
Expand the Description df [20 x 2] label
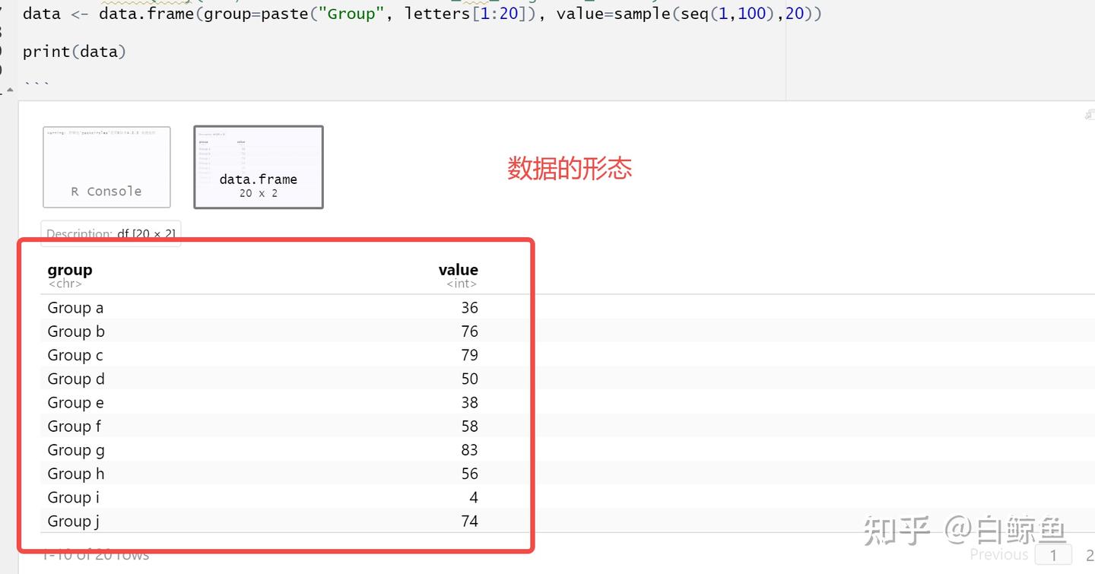(110, 233)
